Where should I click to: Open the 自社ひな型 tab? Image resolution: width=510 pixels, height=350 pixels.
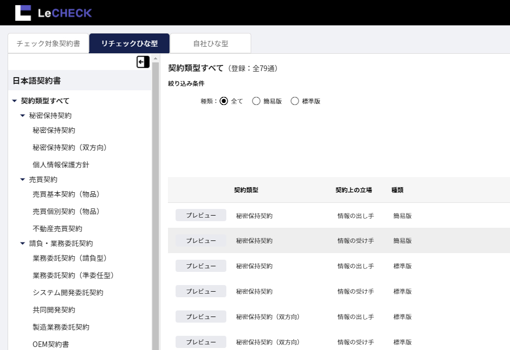211,43
